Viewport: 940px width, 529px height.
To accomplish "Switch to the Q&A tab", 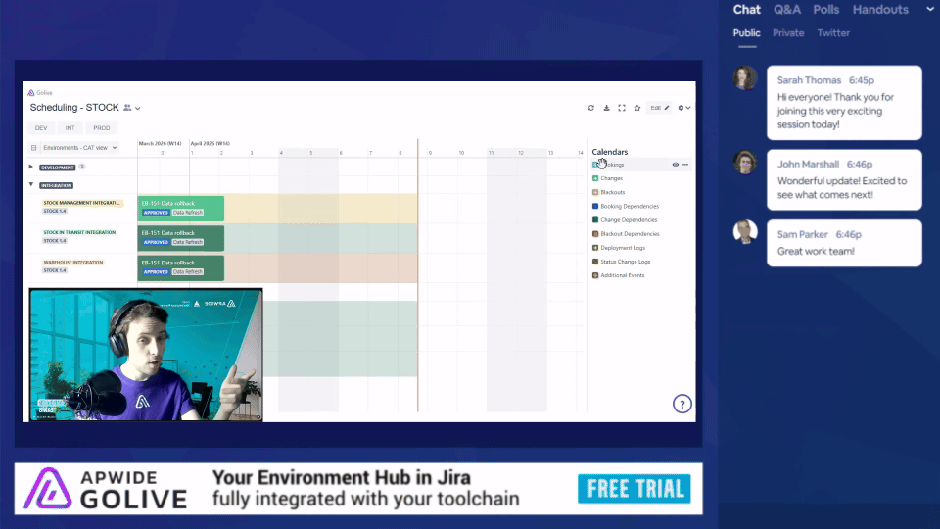I will [786, 10].
